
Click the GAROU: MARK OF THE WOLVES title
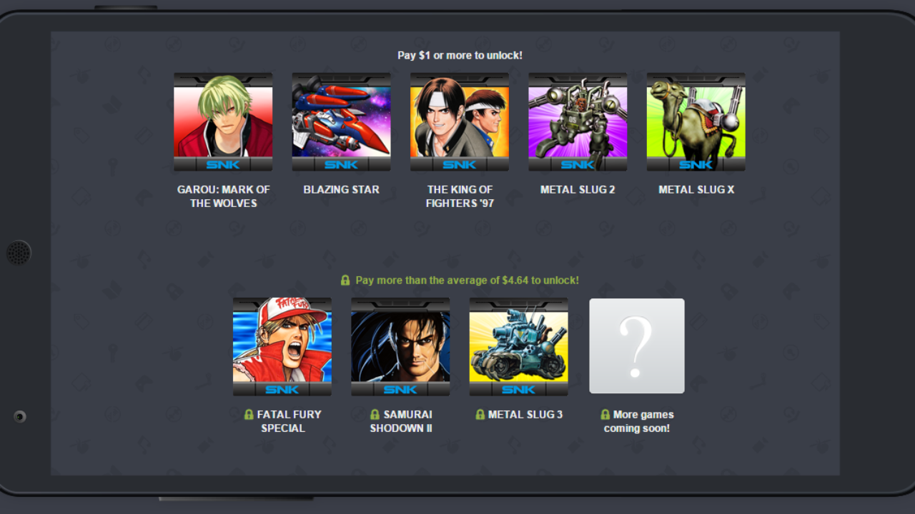click(224, 196)
